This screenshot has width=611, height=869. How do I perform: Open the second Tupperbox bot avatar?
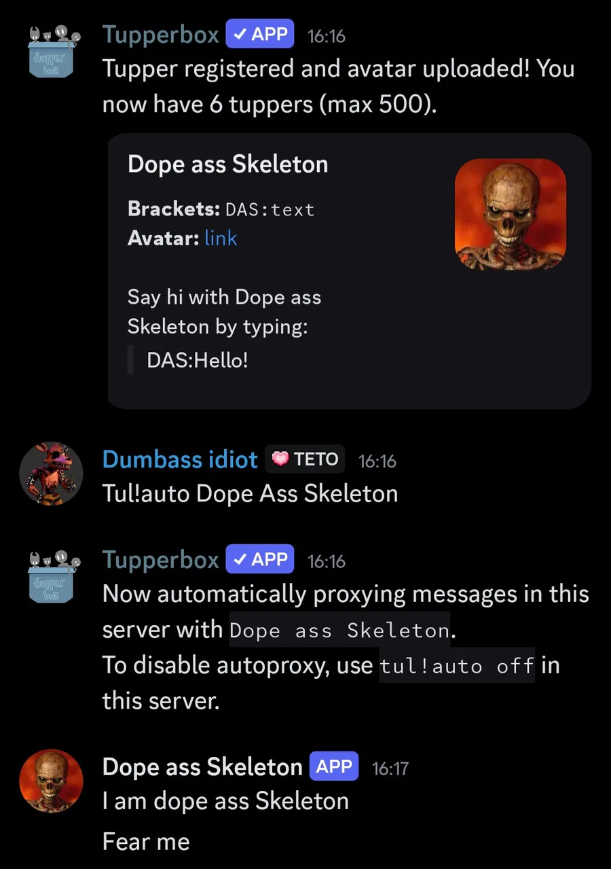pyautogui.click(x=52, y=577)
